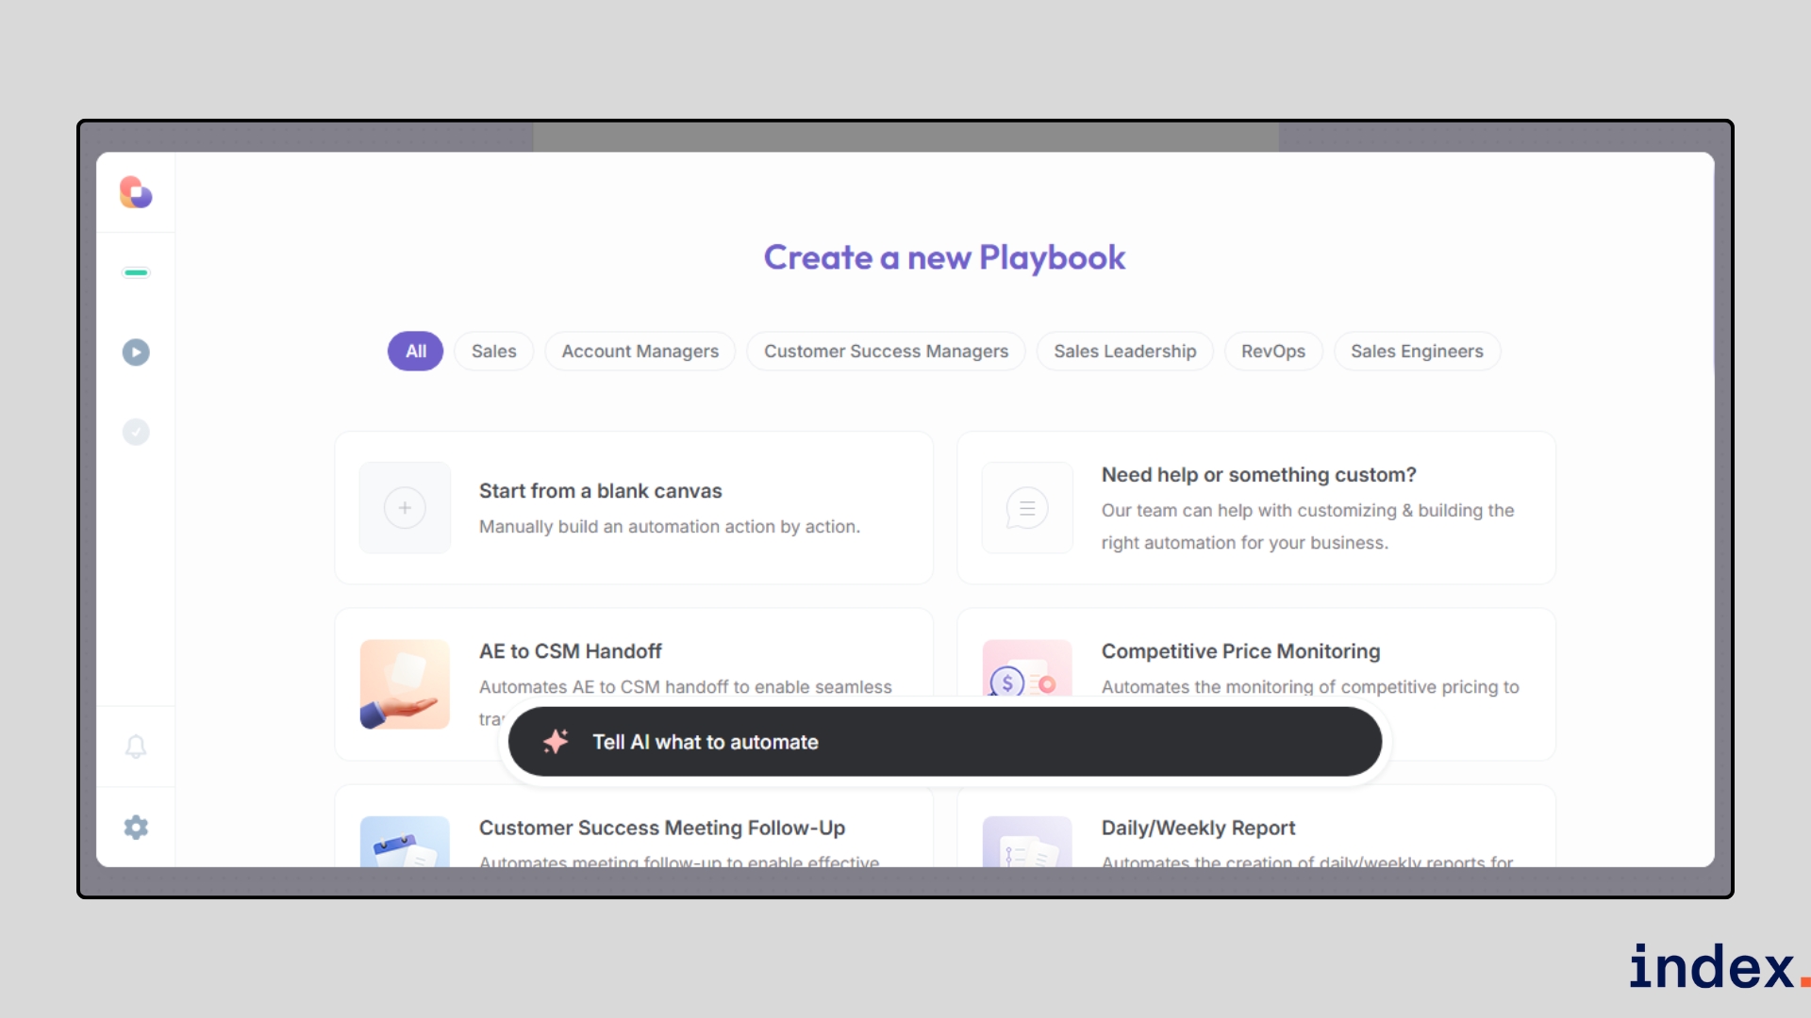Open Daily/Weekly Report template
Viewport: 1811px width, 1018px height.
click(1198, 828)
